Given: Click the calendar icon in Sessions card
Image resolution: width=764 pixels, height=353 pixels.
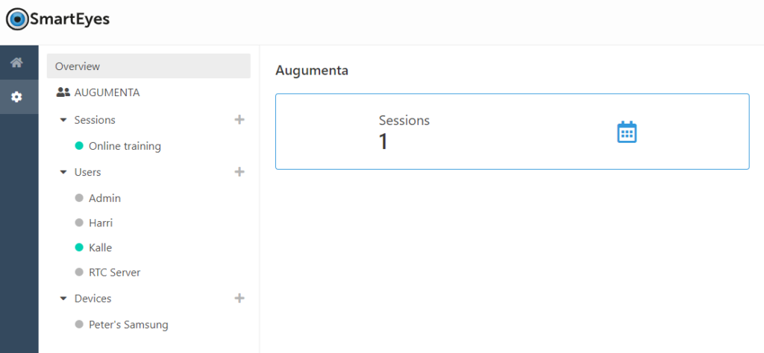Looking at the screenshot, I should 627,132.
